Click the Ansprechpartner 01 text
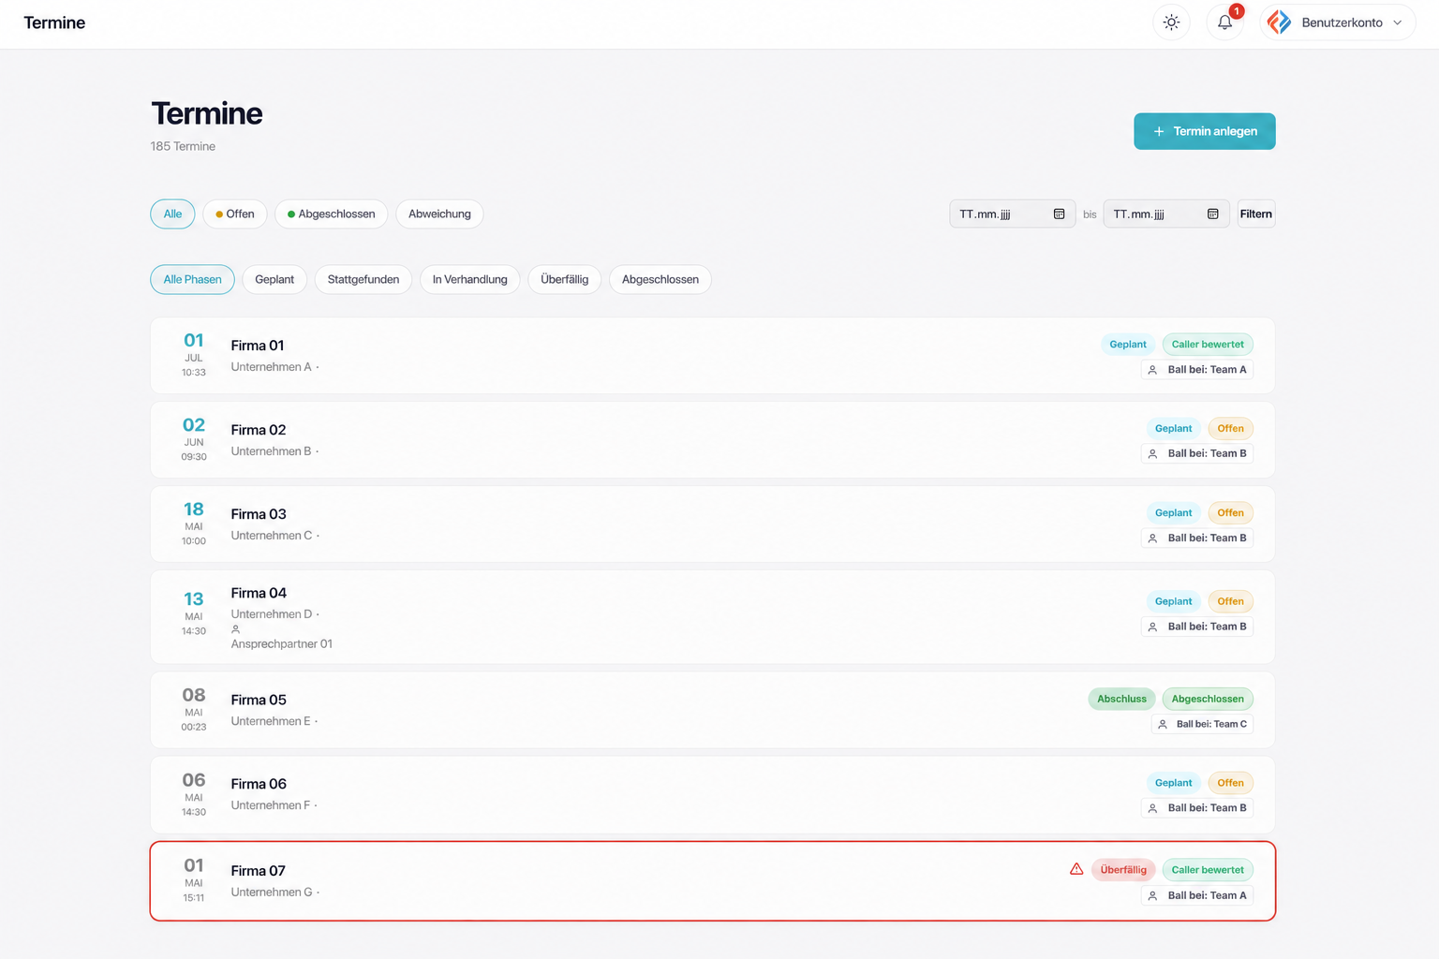Viewport: 1439px width, 959px height. pos(282,644)
